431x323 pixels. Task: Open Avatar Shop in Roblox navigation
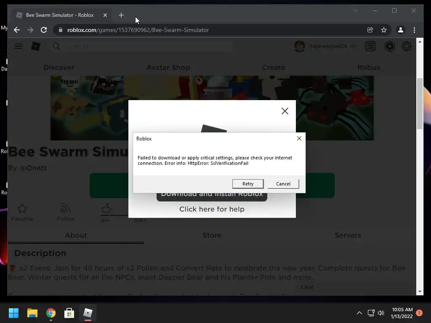click(x=168, y=67)
